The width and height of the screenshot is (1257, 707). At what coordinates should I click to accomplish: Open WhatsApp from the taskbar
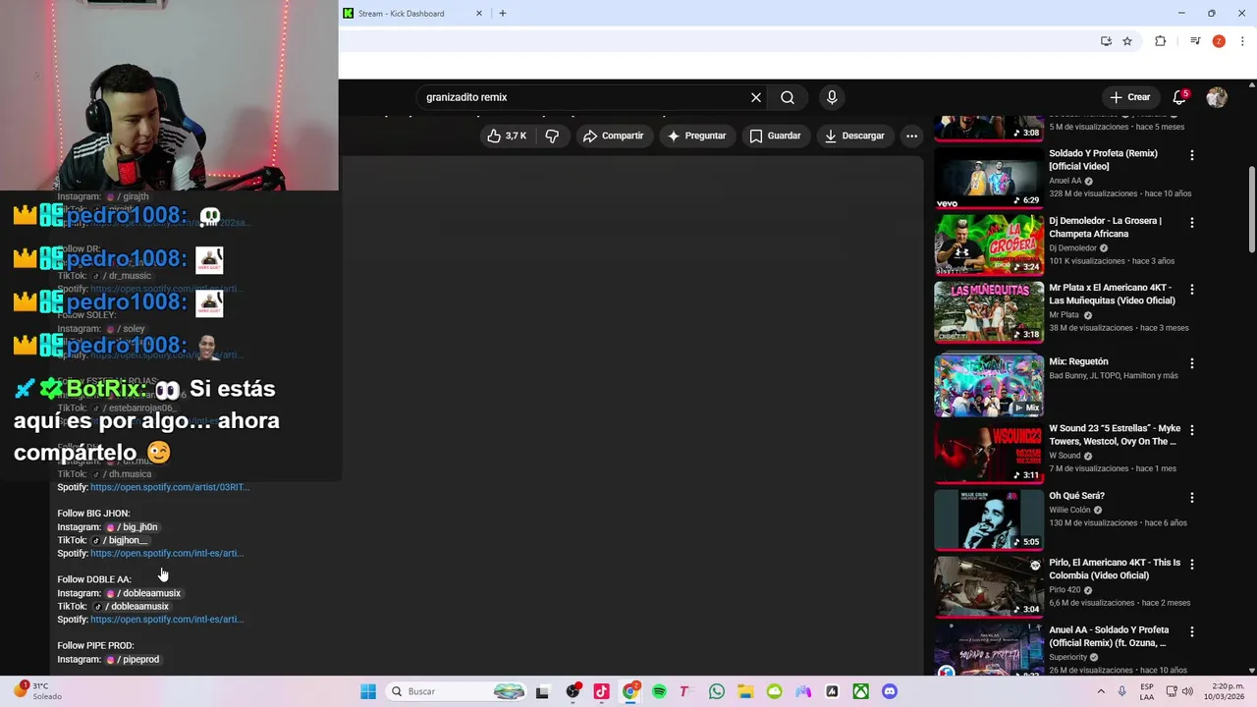pos(717,691)
